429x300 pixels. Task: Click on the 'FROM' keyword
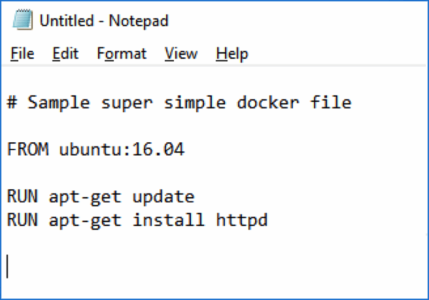coord(28,149)
